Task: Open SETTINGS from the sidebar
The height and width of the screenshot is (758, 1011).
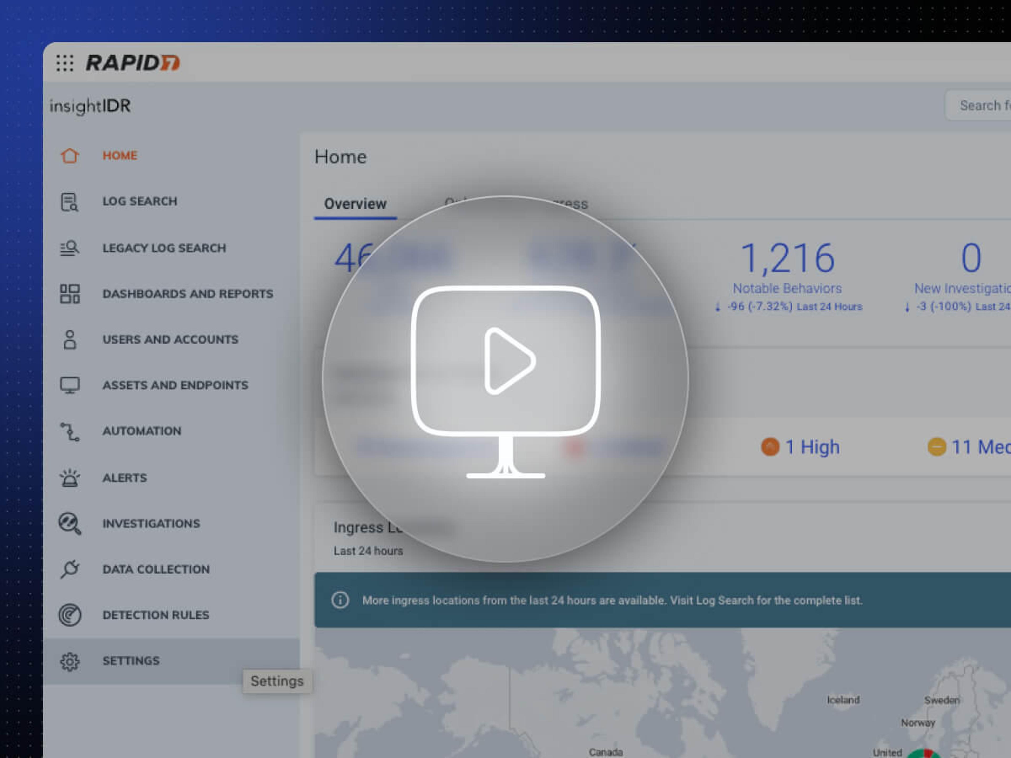Action: point(131,661)
